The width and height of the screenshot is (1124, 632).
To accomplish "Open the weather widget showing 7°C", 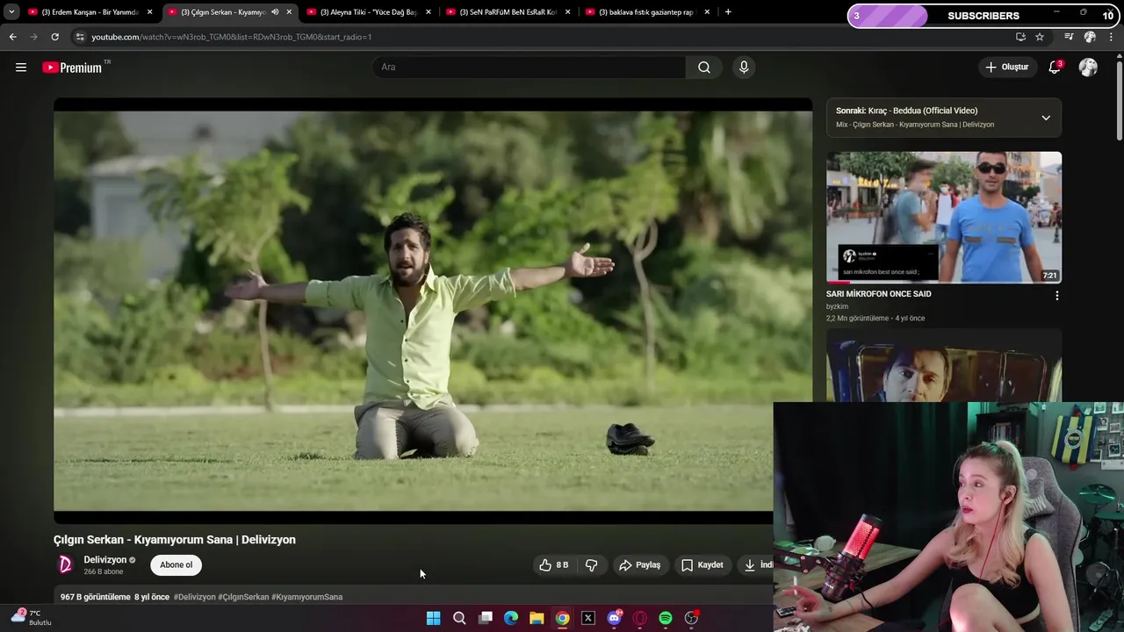I will point(31,617).
